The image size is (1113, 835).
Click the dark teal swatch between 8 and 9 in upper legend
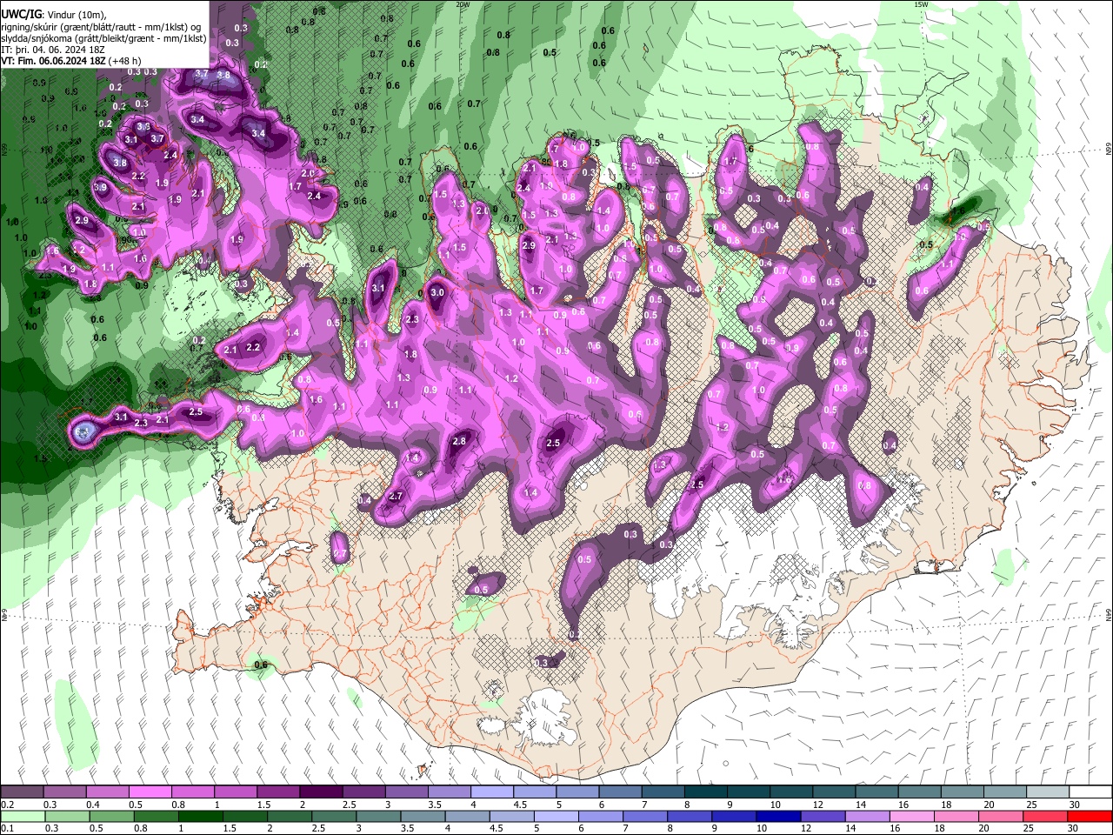[704, 792]
